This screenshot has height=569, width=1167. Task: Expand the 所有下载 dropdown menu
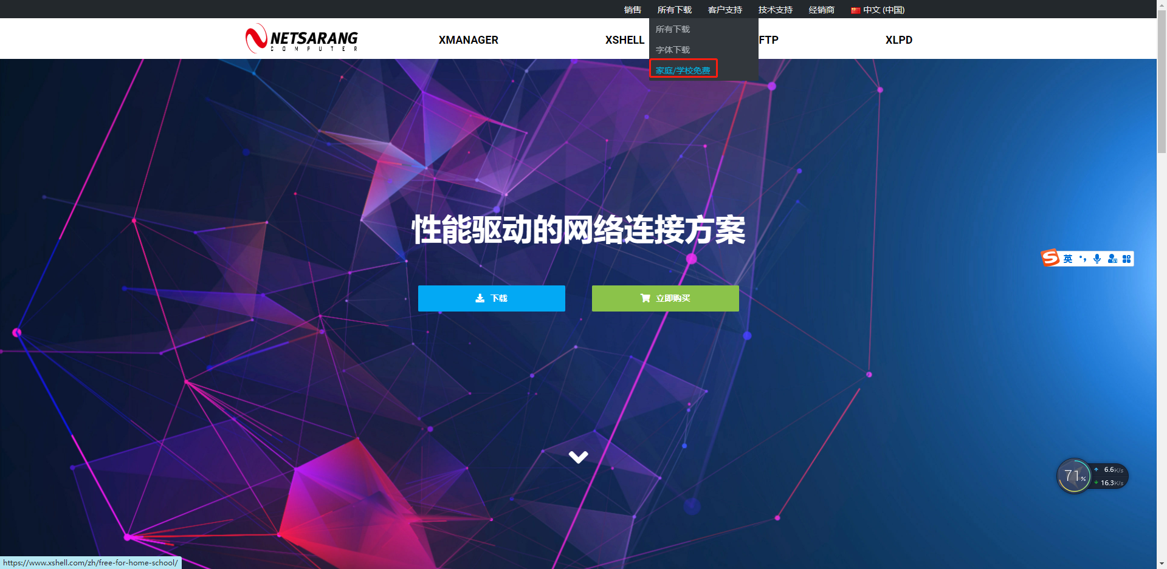point(673,10)
